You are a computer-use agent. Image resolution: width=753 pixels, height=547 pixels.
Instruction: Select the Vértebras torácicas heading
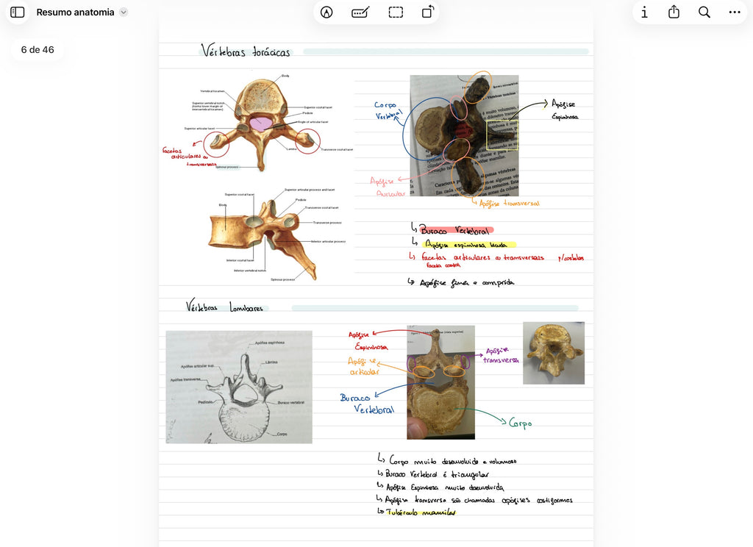tap(246, 51)
